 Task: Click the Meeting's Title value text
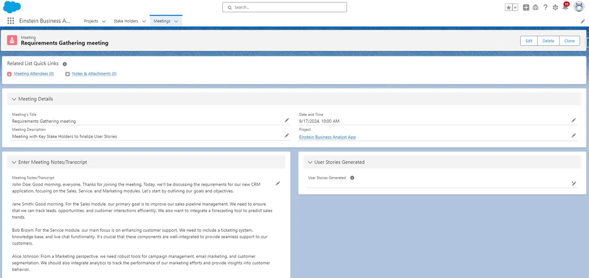44,121
